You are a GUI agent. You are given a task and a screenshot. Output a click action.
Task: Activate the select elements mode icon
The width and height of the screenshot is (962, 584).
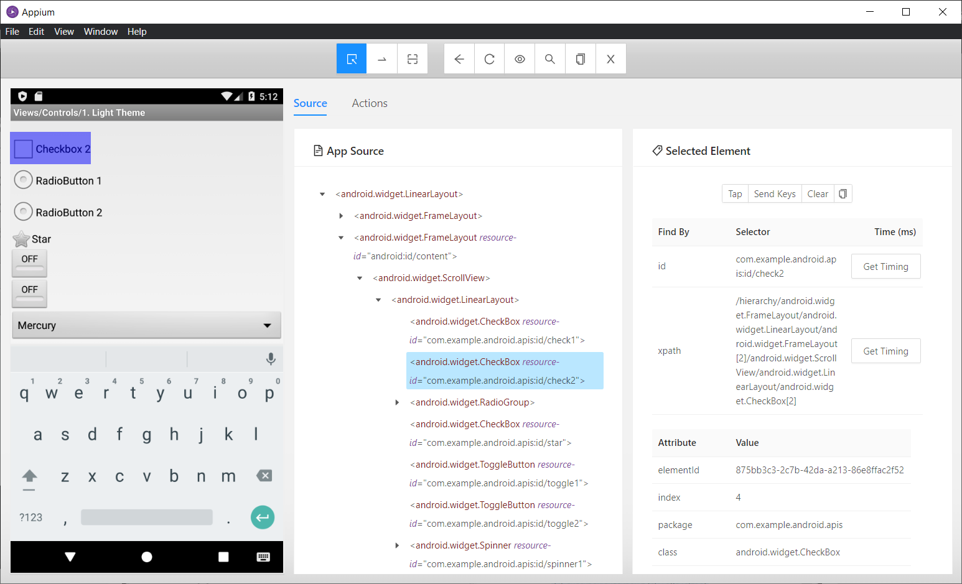pos(351,58)
